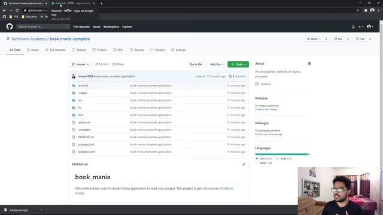
Task: Click the vertical page scrollbar
Action: 381,112
